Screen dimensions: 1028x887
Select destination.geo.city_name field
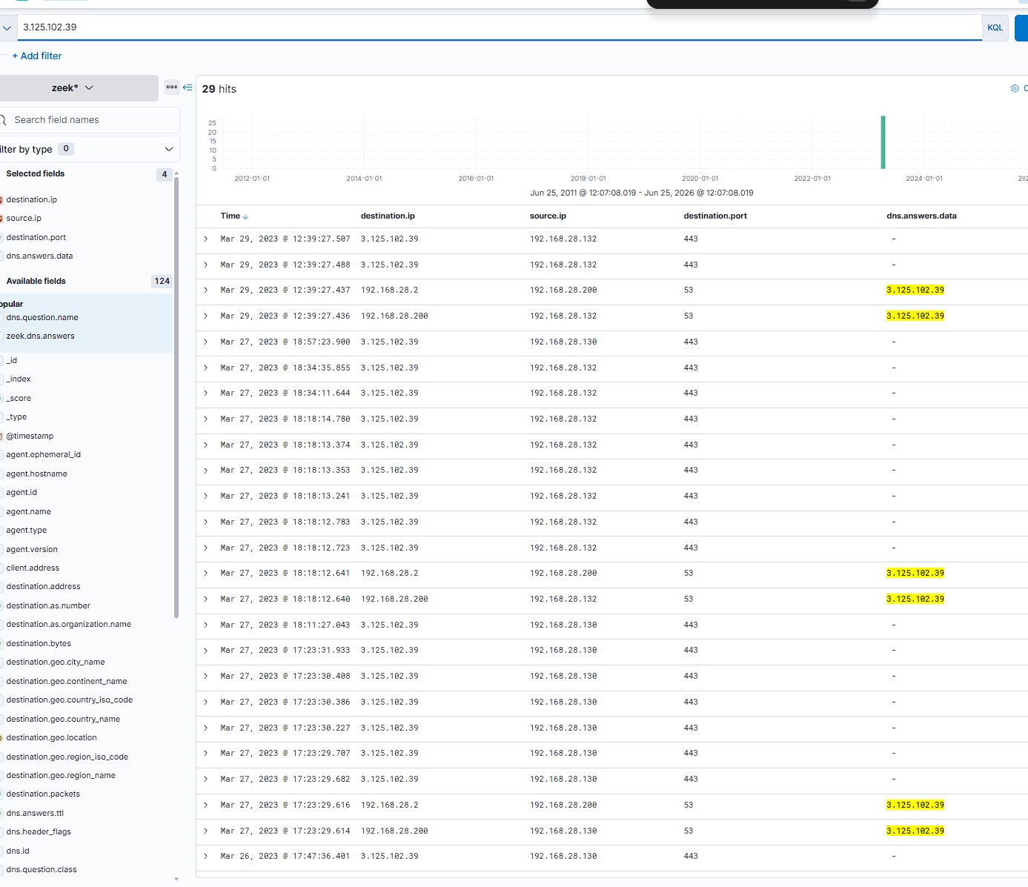56,662
